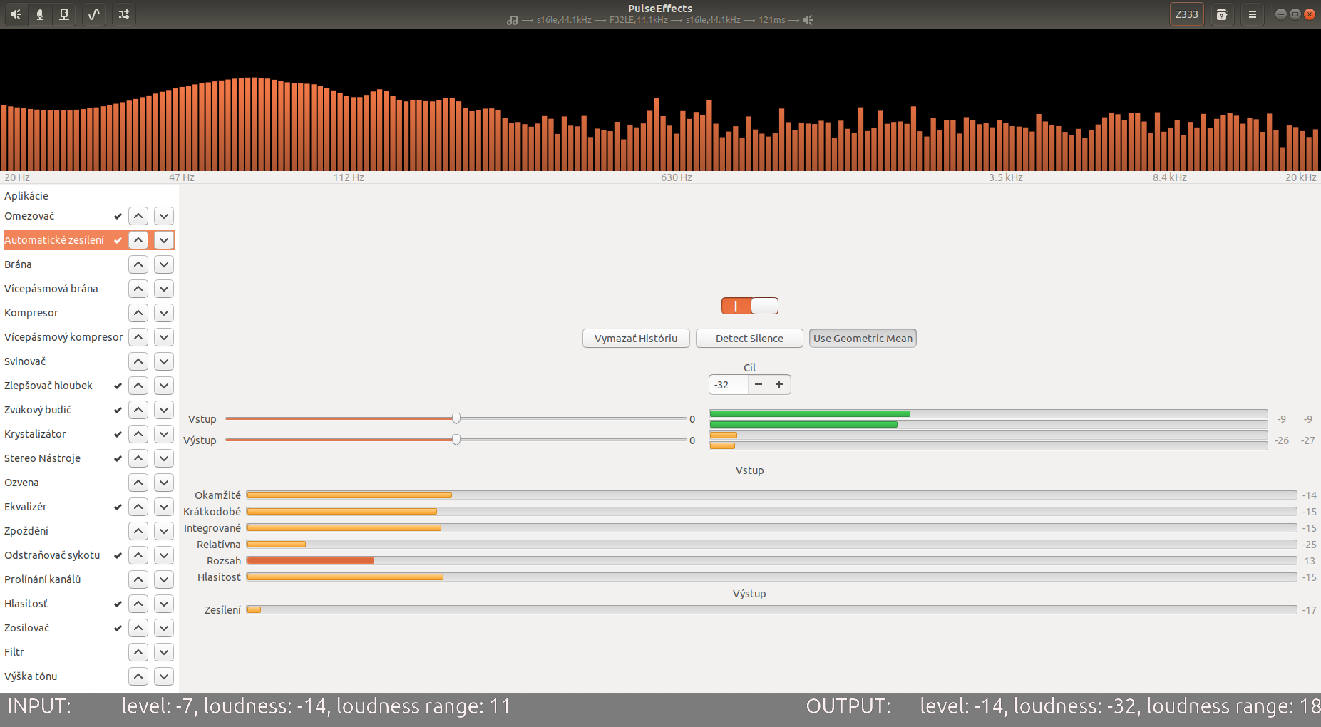
Task: Click the Cíl target value field
Action: coord(729,385)
